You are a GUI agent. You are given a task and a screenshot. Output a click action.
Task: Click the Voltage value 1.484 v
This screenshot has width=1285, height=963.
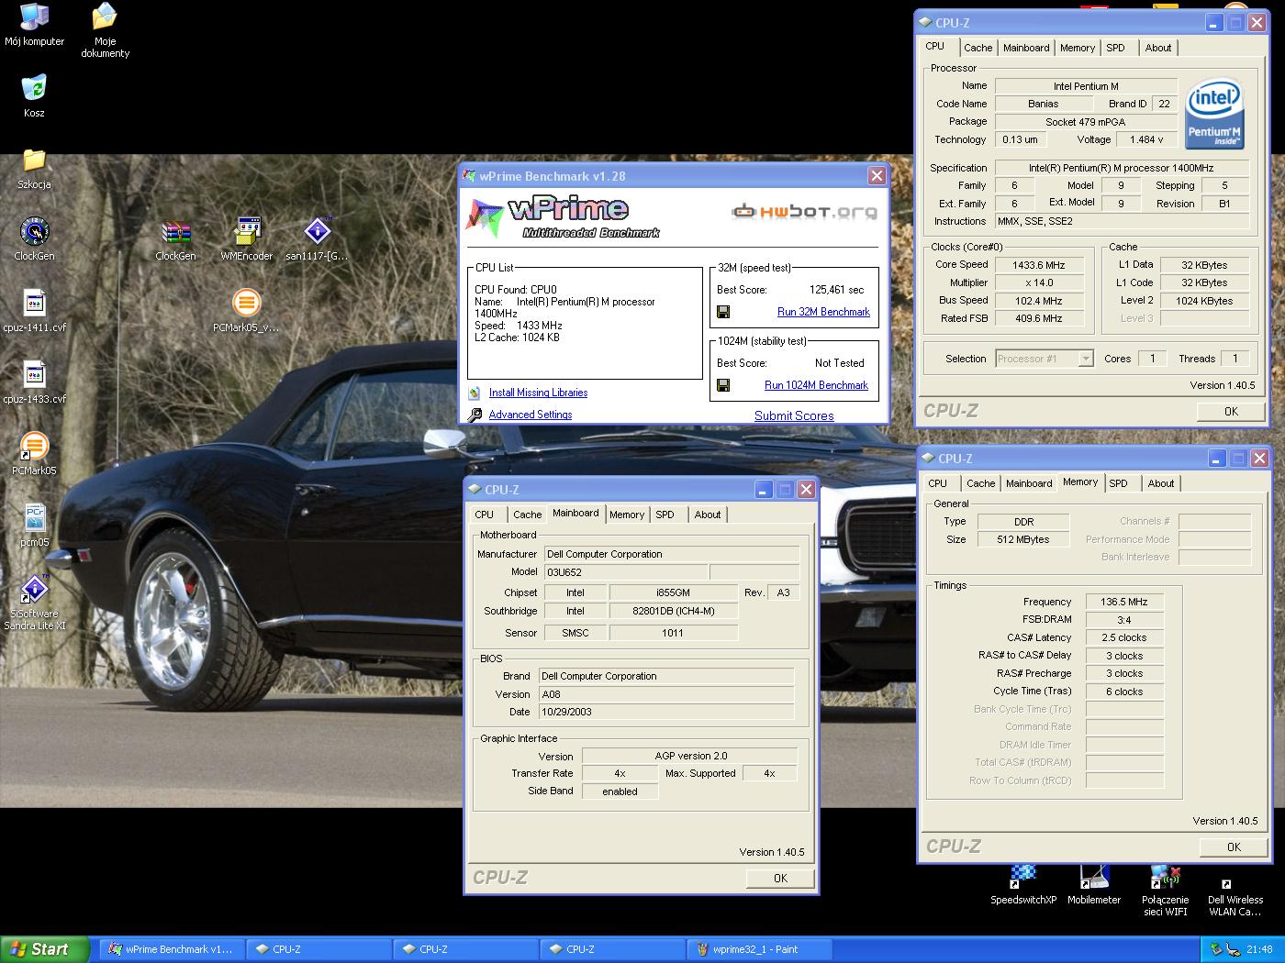coord(1146,139)
